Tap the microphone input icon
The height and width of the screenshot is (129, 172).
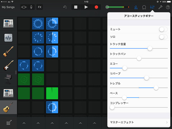(31, 7)
